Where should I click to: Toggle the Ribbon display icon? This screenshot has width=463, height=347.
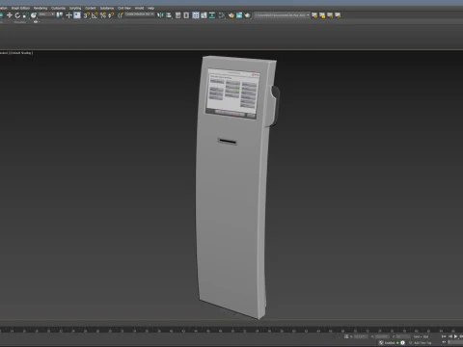point(196,15)
